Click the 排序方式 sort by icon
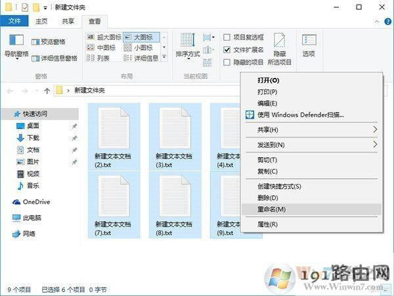 [188, 45]
